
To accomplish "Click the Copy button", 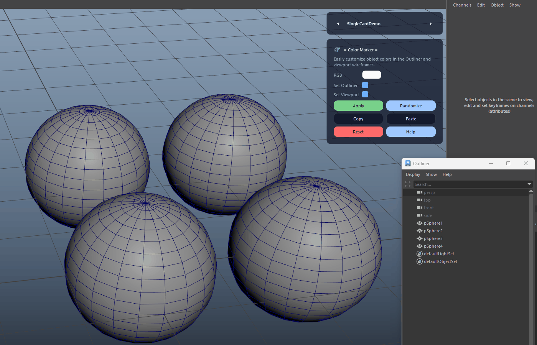I will point(358,119).
